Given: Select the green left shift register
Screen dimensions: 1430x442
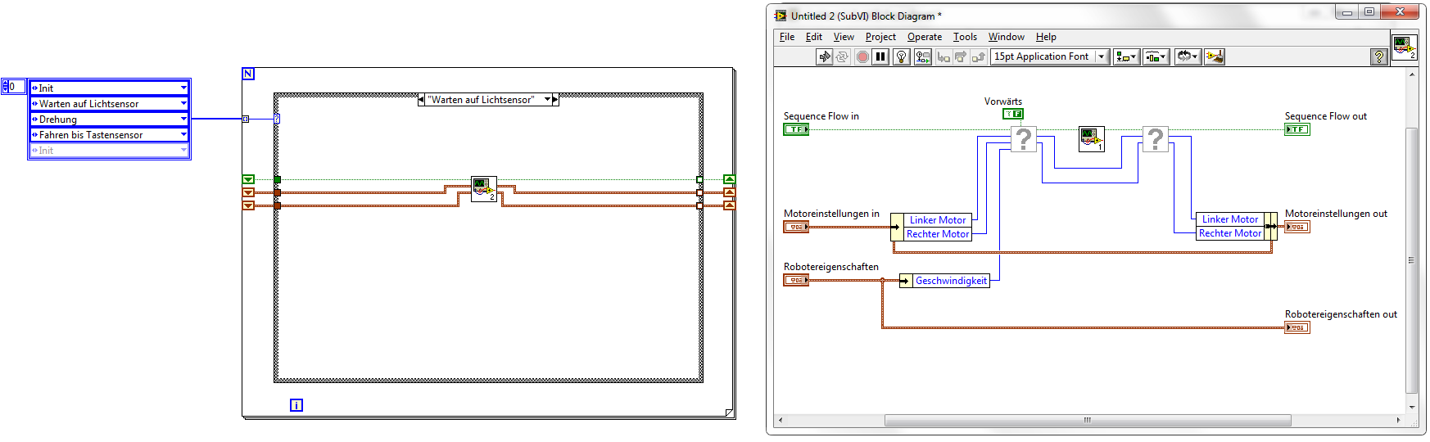Looking at the screenshot, I should (x=248, y=179).
